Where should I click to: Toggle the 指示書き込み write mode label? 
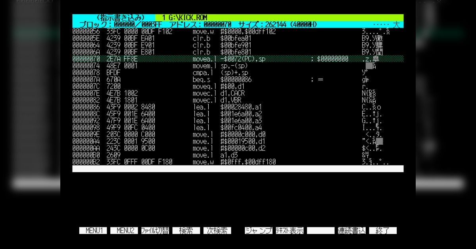[121, 17]
